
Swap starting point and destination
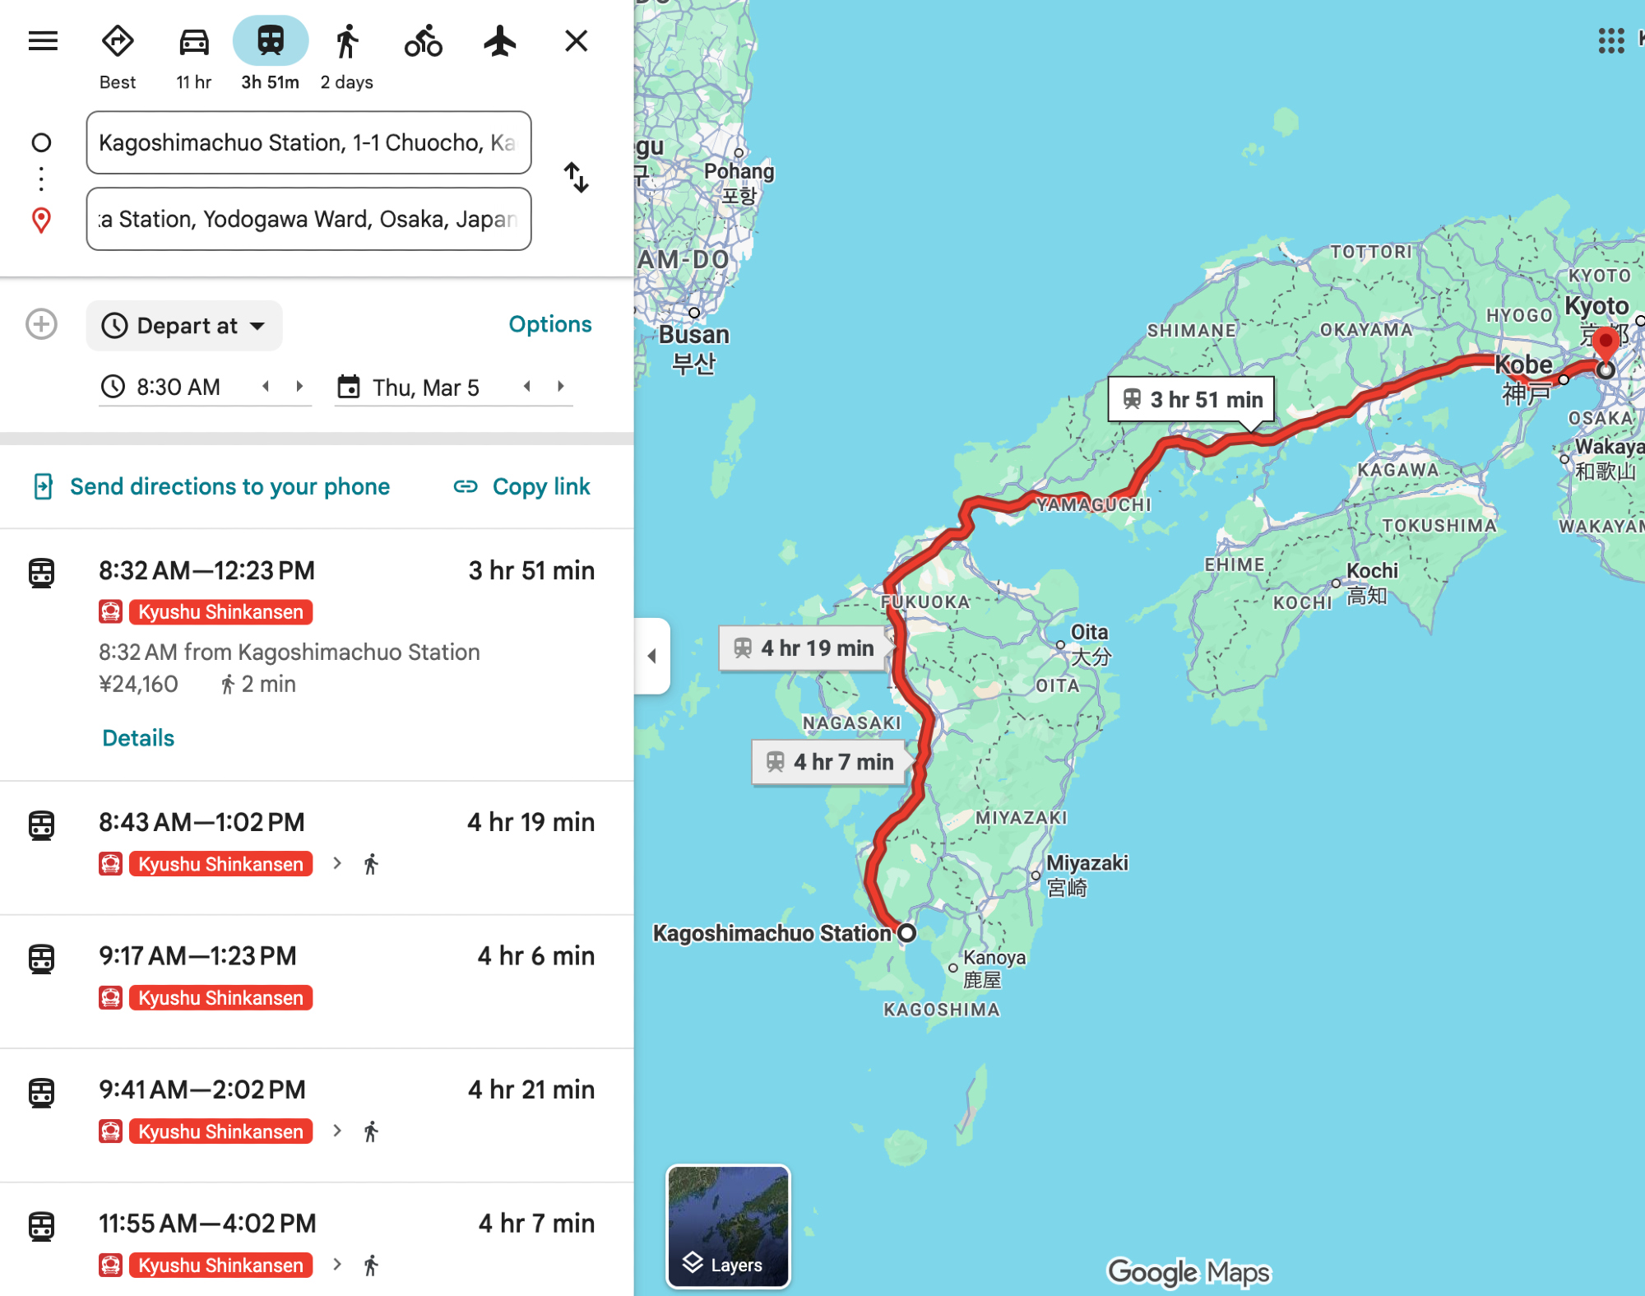[x=577, y=177]
